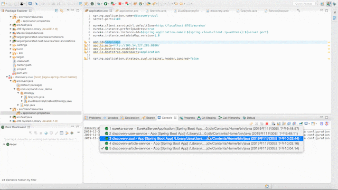Switch to the Problems tab
Viewport: 338px width, 190px height.
[x=93, y=118]
